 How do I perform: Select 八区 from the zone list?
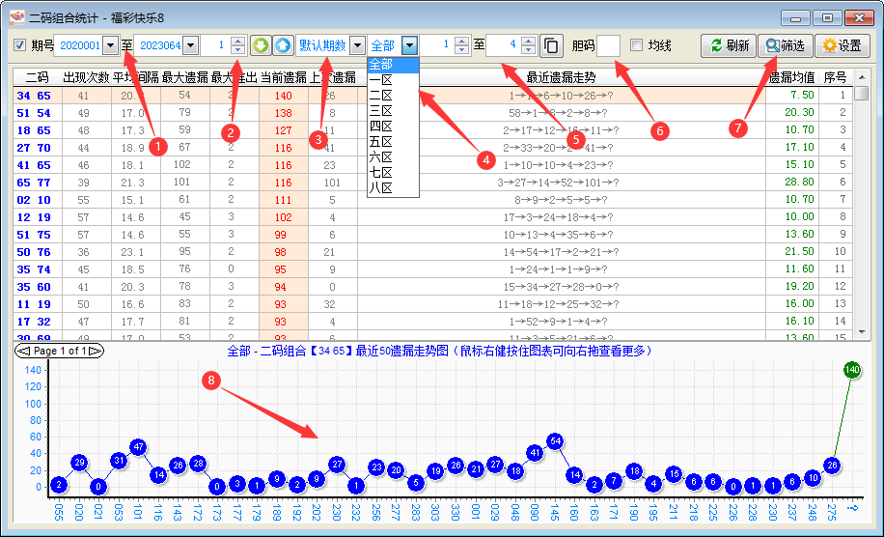click(x=381, y=188)
